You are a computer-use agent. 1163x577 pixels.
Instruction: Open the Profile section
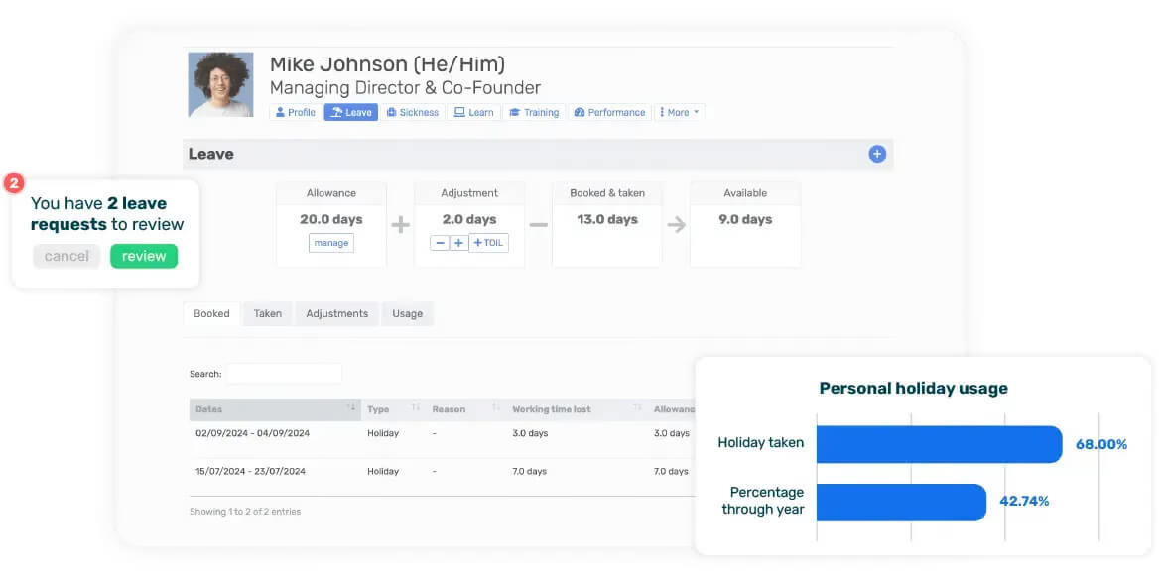pos(295,113)
